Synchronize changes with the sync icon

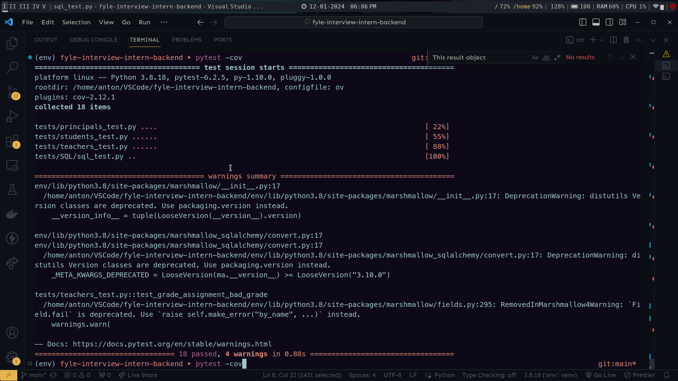(x=54, y=375)
